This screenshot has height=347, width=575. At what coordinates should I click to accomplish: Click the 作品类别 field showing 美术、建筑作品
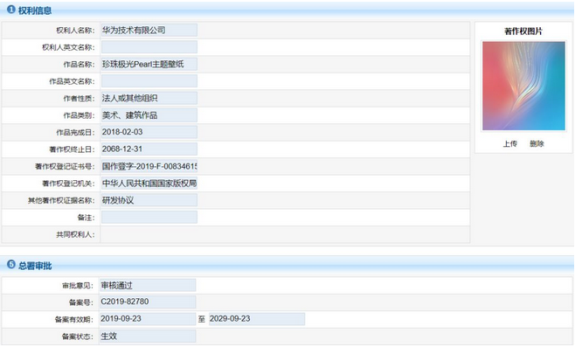tap(149, 115)
